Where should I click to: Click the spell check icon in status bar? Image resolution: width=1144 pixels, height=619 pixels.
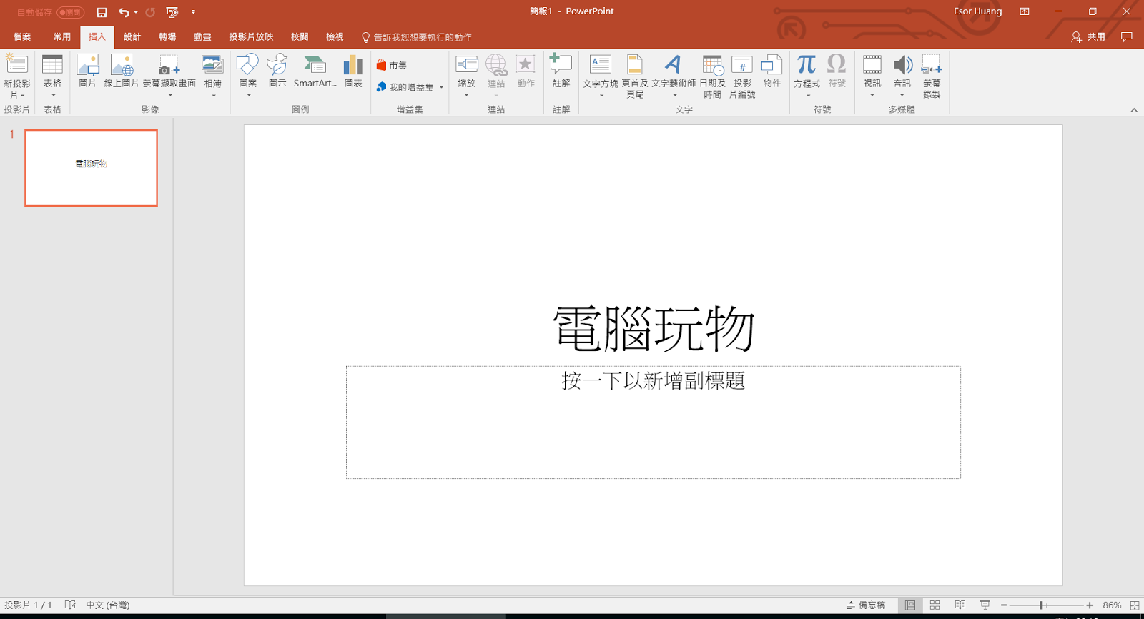coord(70,605)
